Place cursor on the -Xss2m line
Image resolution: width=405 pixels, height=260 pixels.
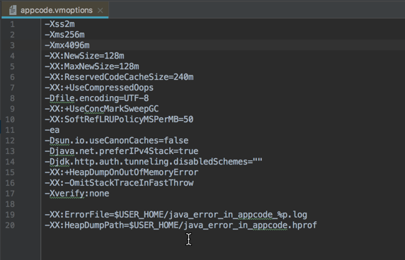[x=59, y=24]
